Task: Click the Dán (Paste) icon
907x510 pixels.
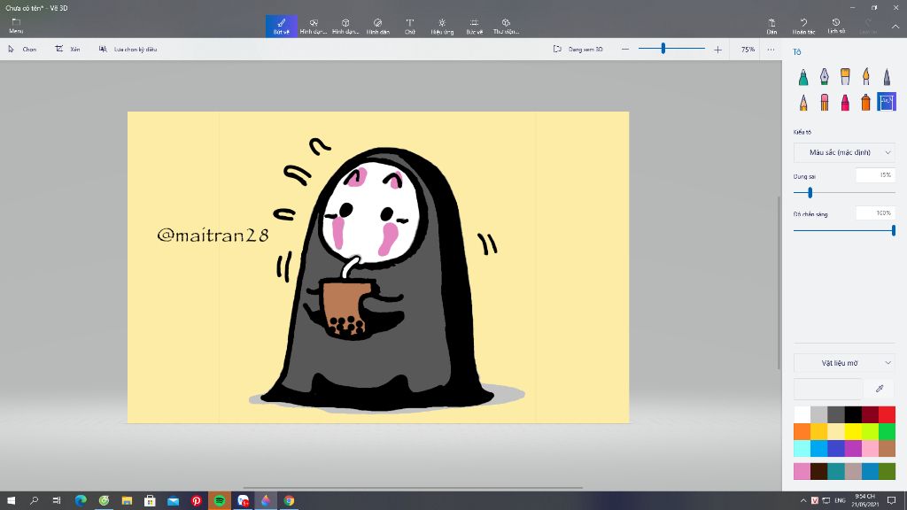Action: click(771, 26)
